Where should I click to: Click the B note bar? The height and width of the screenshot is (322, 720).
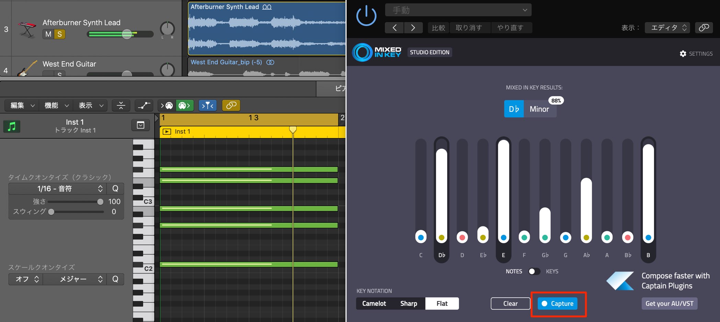[648, 194]
